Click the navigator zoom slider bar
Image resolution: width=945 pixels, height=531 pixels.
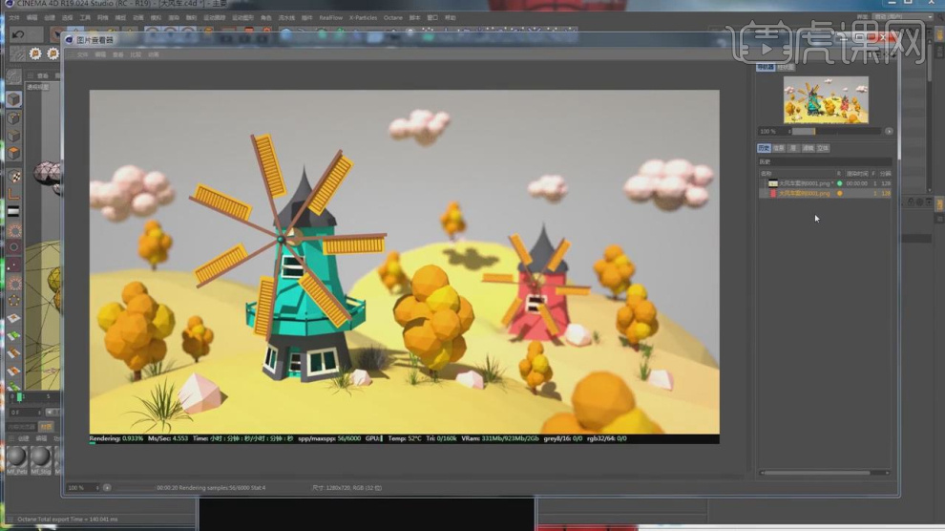point(835,131)
